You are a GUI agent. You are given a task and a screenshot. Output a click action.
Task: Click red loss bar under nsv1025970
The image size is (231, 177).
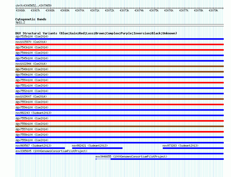119,44
